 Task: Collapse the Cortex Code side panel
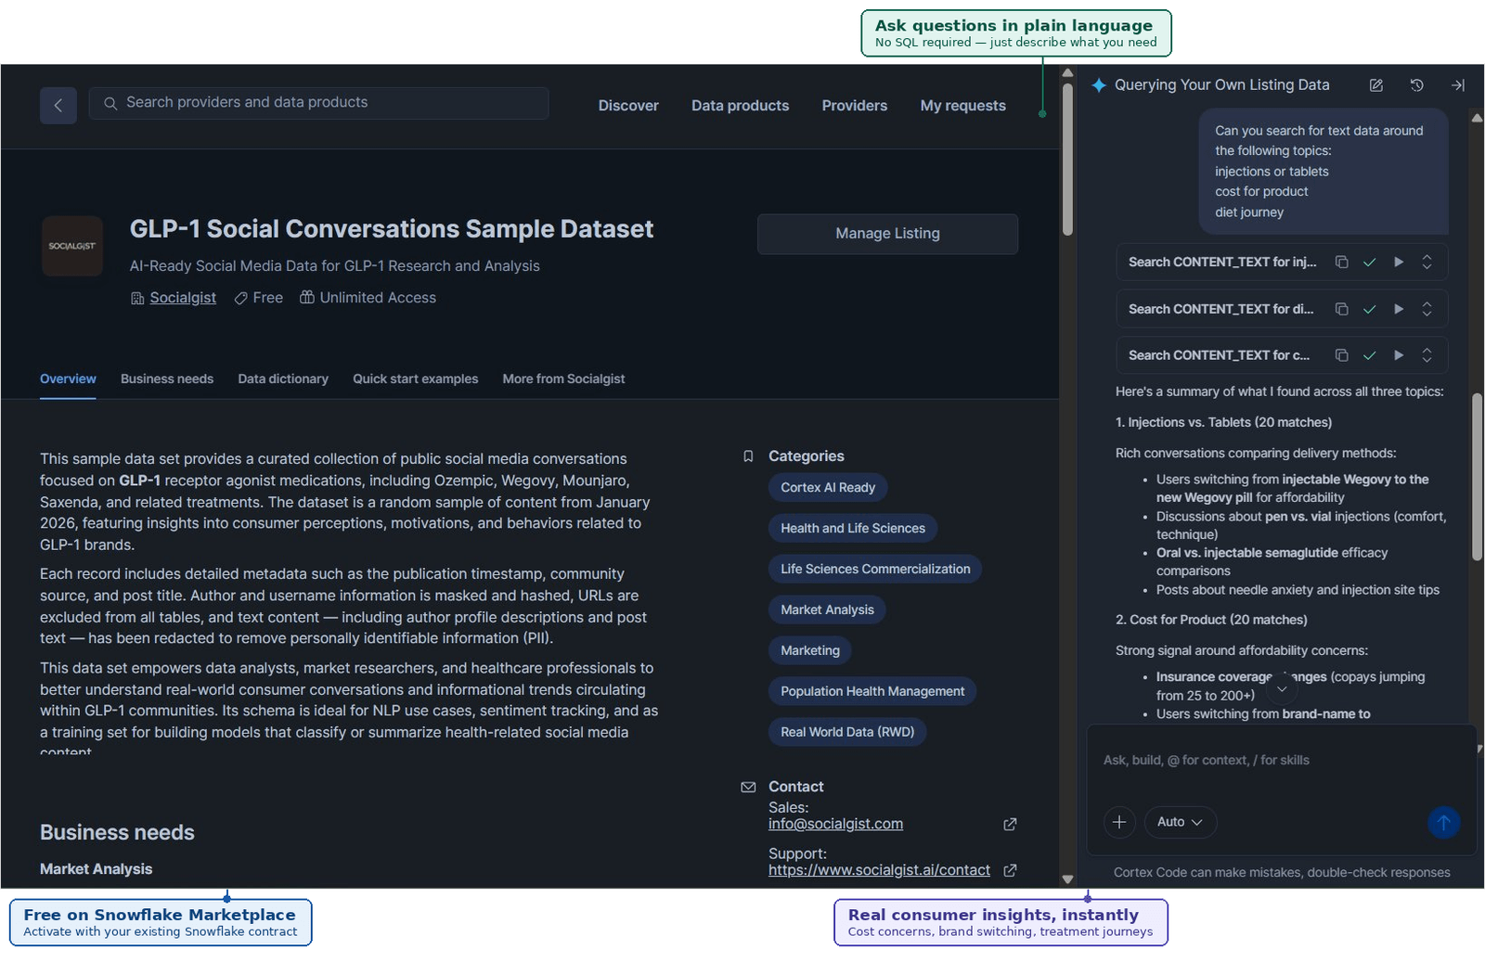click(x=1457, y=85)
